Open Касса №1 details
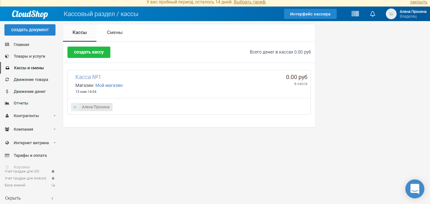Viewport: 430px width, 204px height. 88,76
